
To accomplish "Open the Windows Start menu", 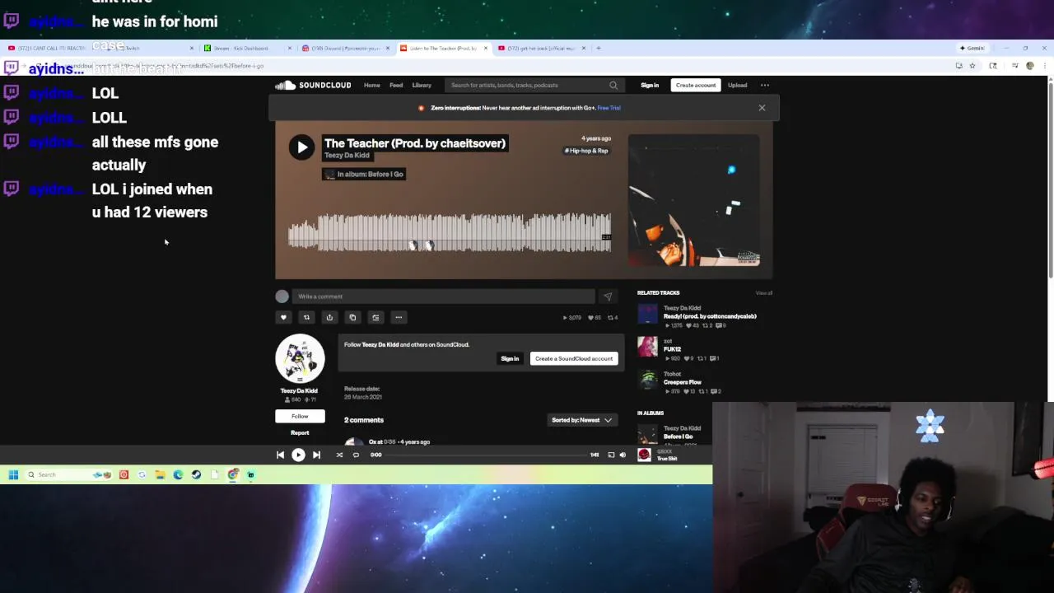I will (13, 474).
